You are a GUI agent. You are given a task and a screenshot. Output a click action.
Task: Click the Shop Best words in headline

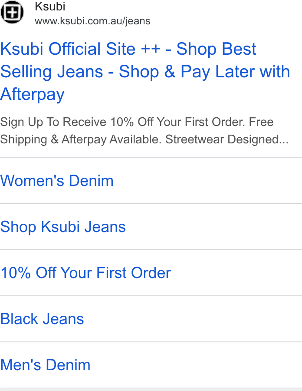coord(217,49)
